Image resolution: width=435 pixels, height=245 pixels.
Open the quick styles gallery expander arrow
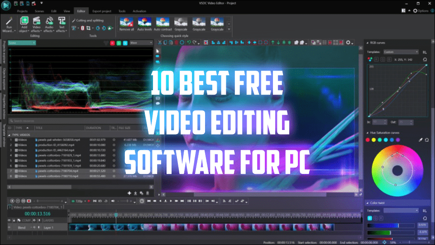pyautogui.click(x=229, y=29)
